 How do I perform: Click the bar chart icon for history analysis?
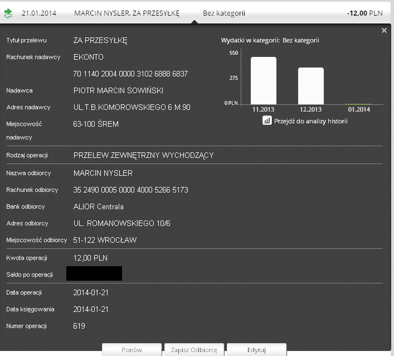pos(267,121)
